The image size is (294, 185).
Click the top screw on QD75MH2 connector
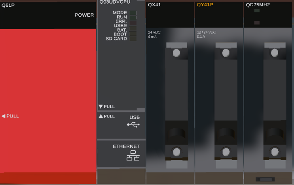tap(275, 53)
